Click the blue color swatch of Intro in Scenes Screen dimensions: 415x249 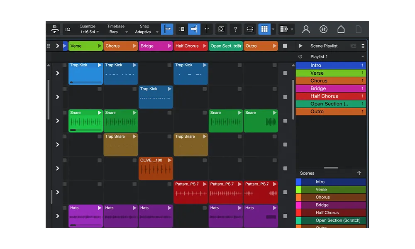coord(298,182)
